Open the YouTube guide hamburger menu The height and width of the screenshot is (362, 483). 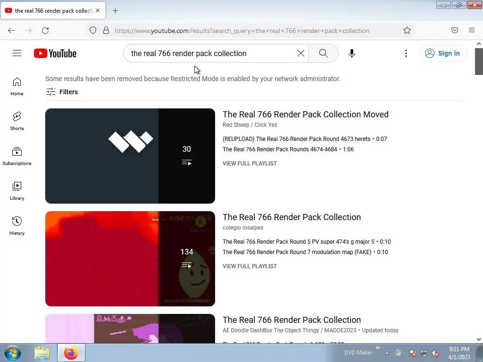[17, 53]
